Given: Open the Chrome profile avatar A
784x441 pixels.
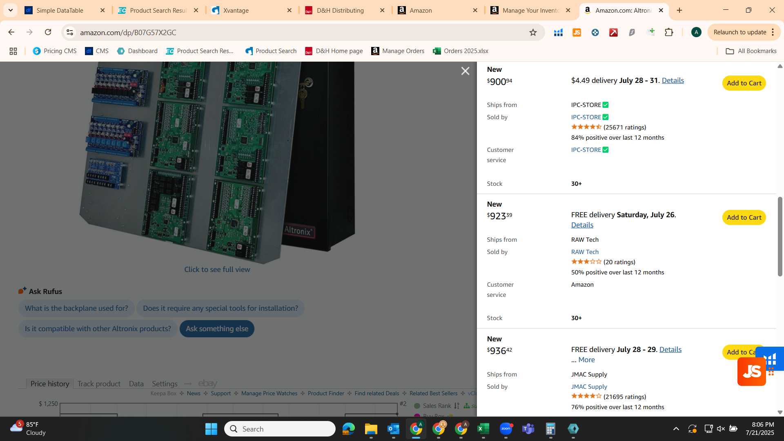Looking at the screenshot, I should coord(696,32).
